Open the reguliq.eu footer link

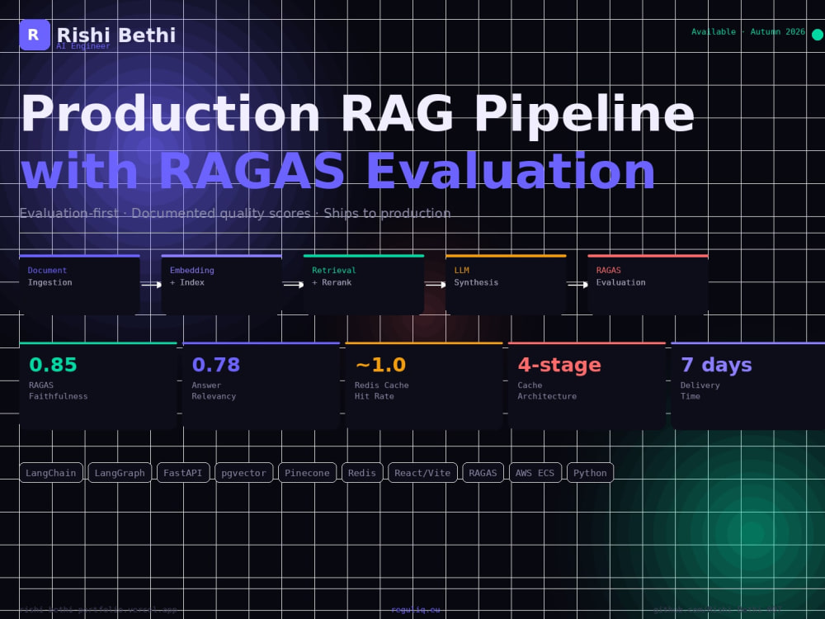point(416,610)
